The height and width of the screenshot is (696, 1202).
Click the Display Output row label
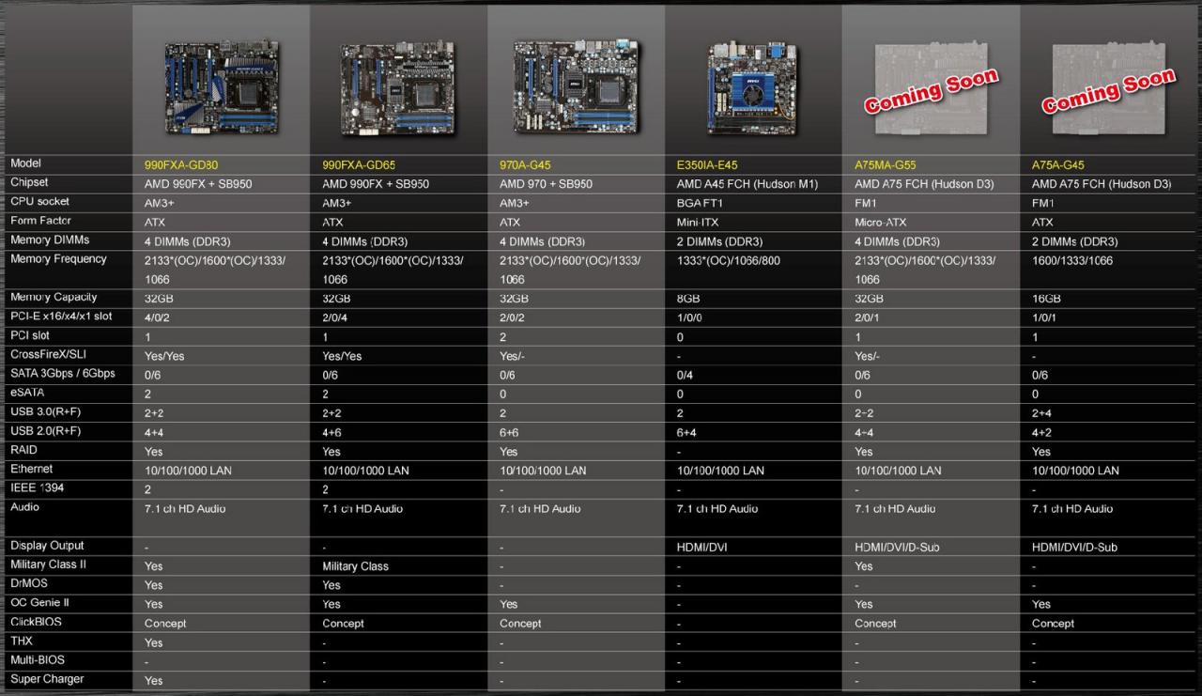[x=47, y=546]
